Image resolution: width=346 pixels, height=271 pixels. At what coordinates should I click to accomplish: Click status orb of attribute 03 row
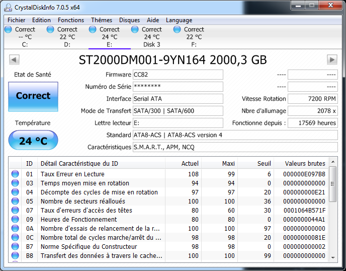pos(15,183)
